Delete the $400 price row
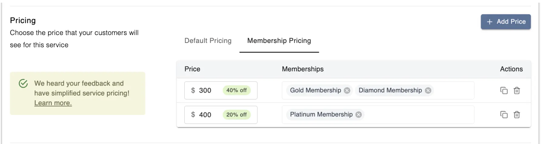Viewport: 548px width, 144px height. [517, 115]
